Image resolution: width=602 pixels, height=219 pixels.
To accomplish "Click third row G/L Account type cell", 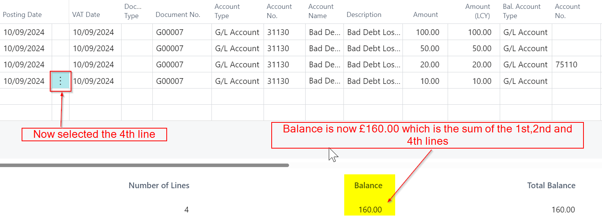I will 237,65.
